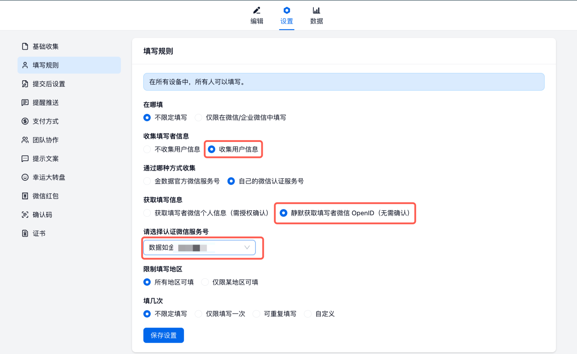The image size is (577, 354).
Task: Click the speech bubble icon beside 提示文案
Action: (25, 159)
